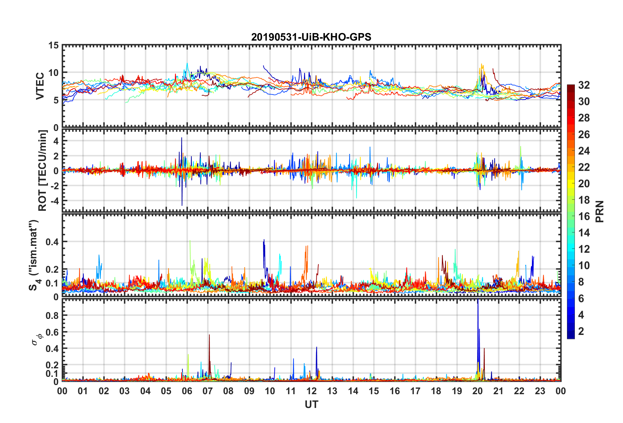Select the "09" UT axis tick label
This screenshot has width=623, height=423.
[249, 391]
